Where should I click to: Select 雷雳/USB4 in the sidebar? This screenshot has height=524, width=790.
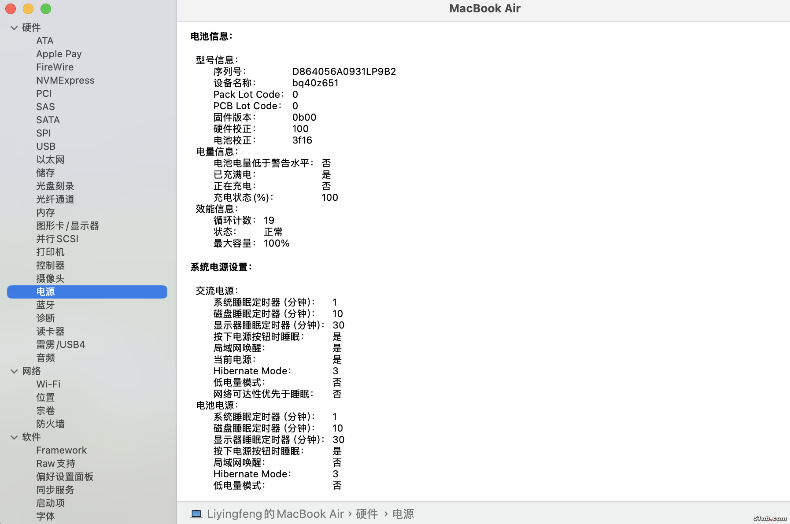(60, 344)
